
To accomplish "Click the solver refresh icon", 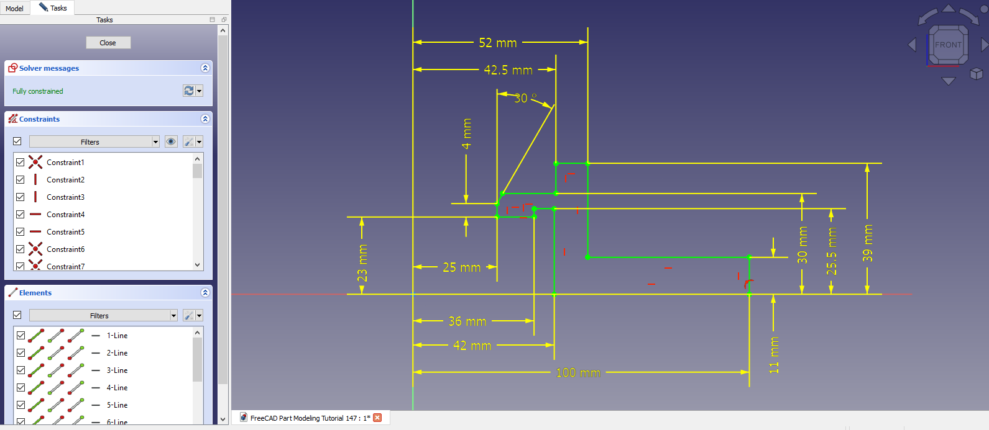I will [189, 91].
